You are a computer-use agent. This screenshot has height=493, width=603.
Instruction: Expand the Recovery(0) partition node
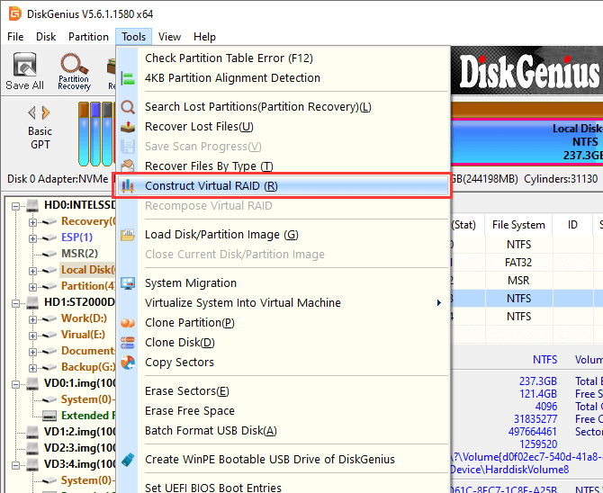33,221
